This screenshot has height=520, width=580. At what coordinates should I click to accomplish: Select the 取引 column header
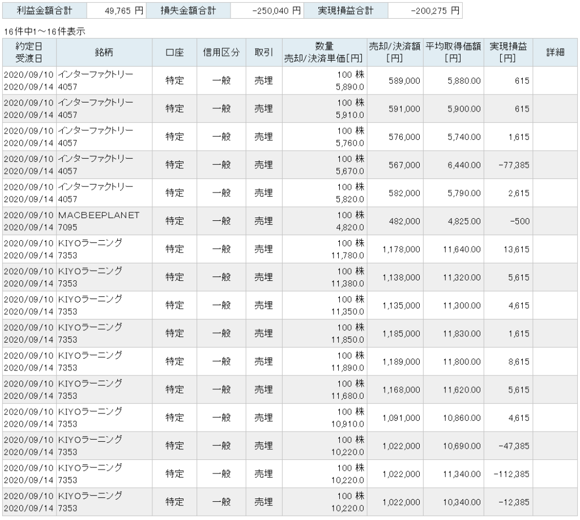click(263, 52)
